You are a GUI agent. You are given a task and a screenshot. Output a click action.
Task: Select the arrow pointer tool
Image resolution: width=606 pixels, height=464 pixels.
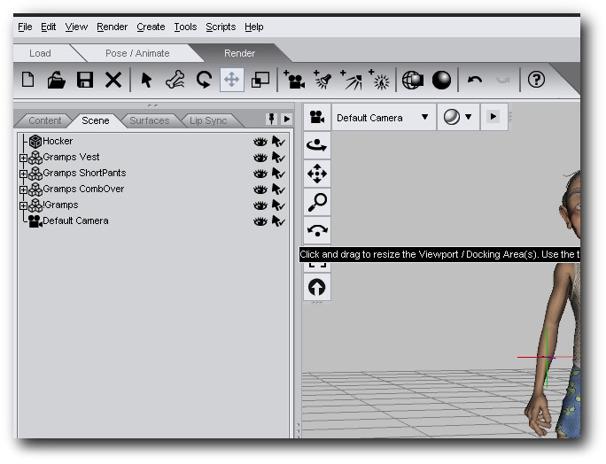[x=146, y=80]
